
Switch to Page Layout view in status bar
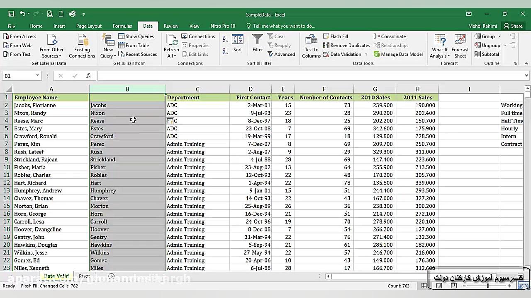(x=439, y=286)
